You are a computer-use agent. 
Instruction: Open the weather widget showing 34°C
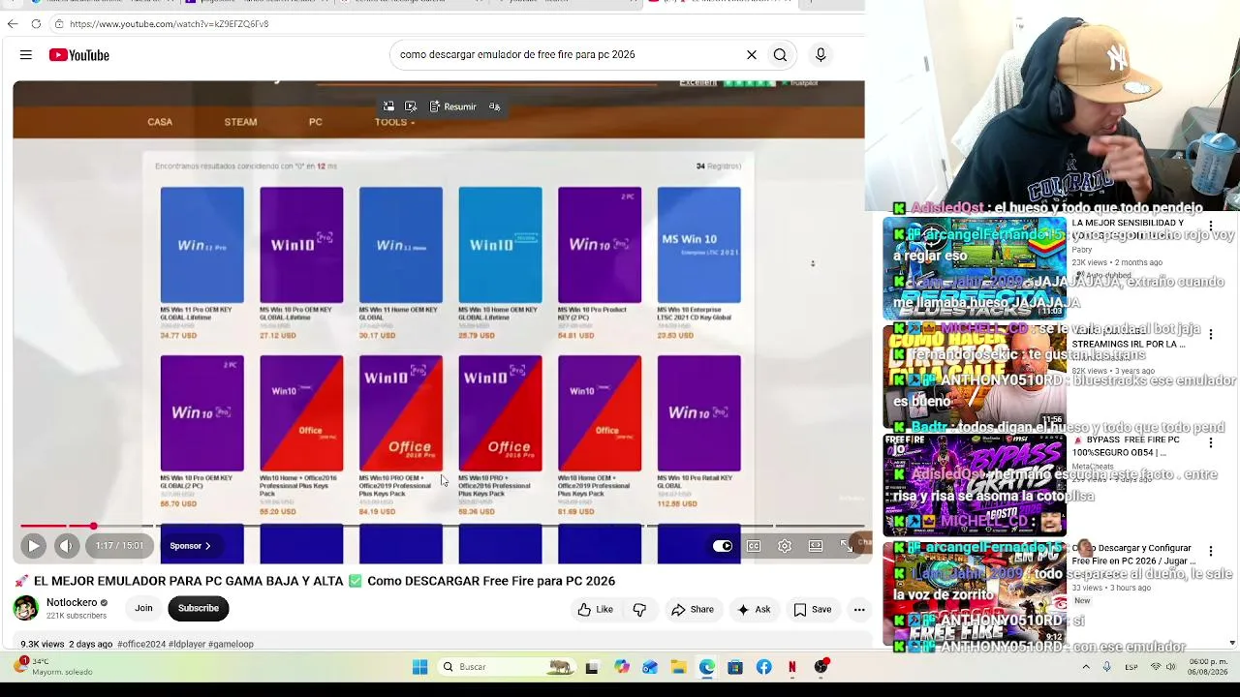coord(53,667)
